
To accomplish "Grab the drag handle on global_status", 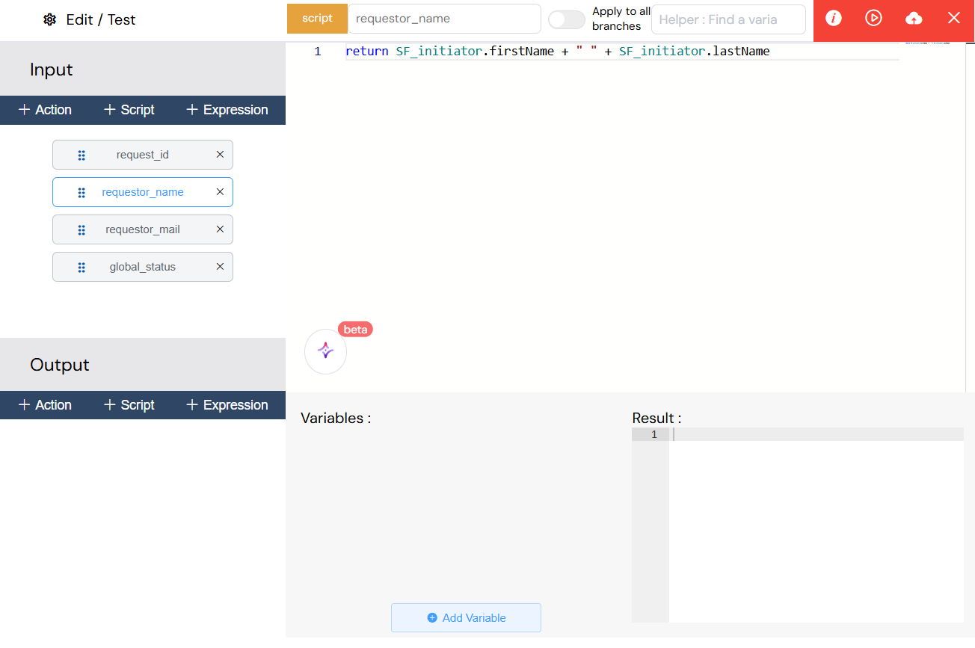I will 81,267.
